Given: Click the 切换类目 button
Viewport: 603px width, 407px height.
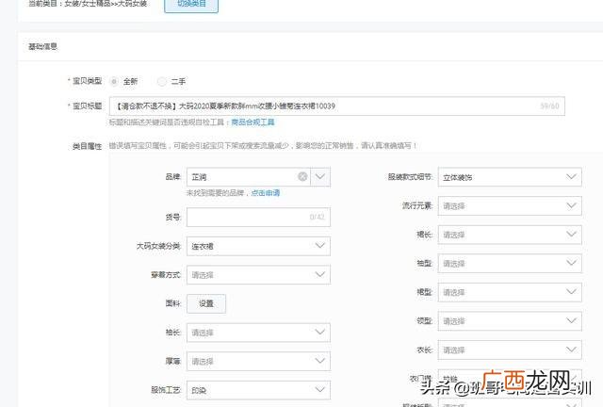Looking at the screenshot, I should 191,5.
